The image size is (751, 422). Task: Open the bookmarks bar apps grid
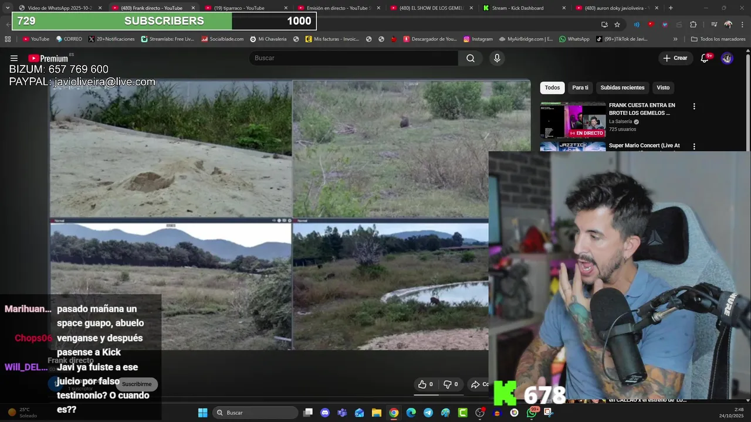(x=8, y=39)
